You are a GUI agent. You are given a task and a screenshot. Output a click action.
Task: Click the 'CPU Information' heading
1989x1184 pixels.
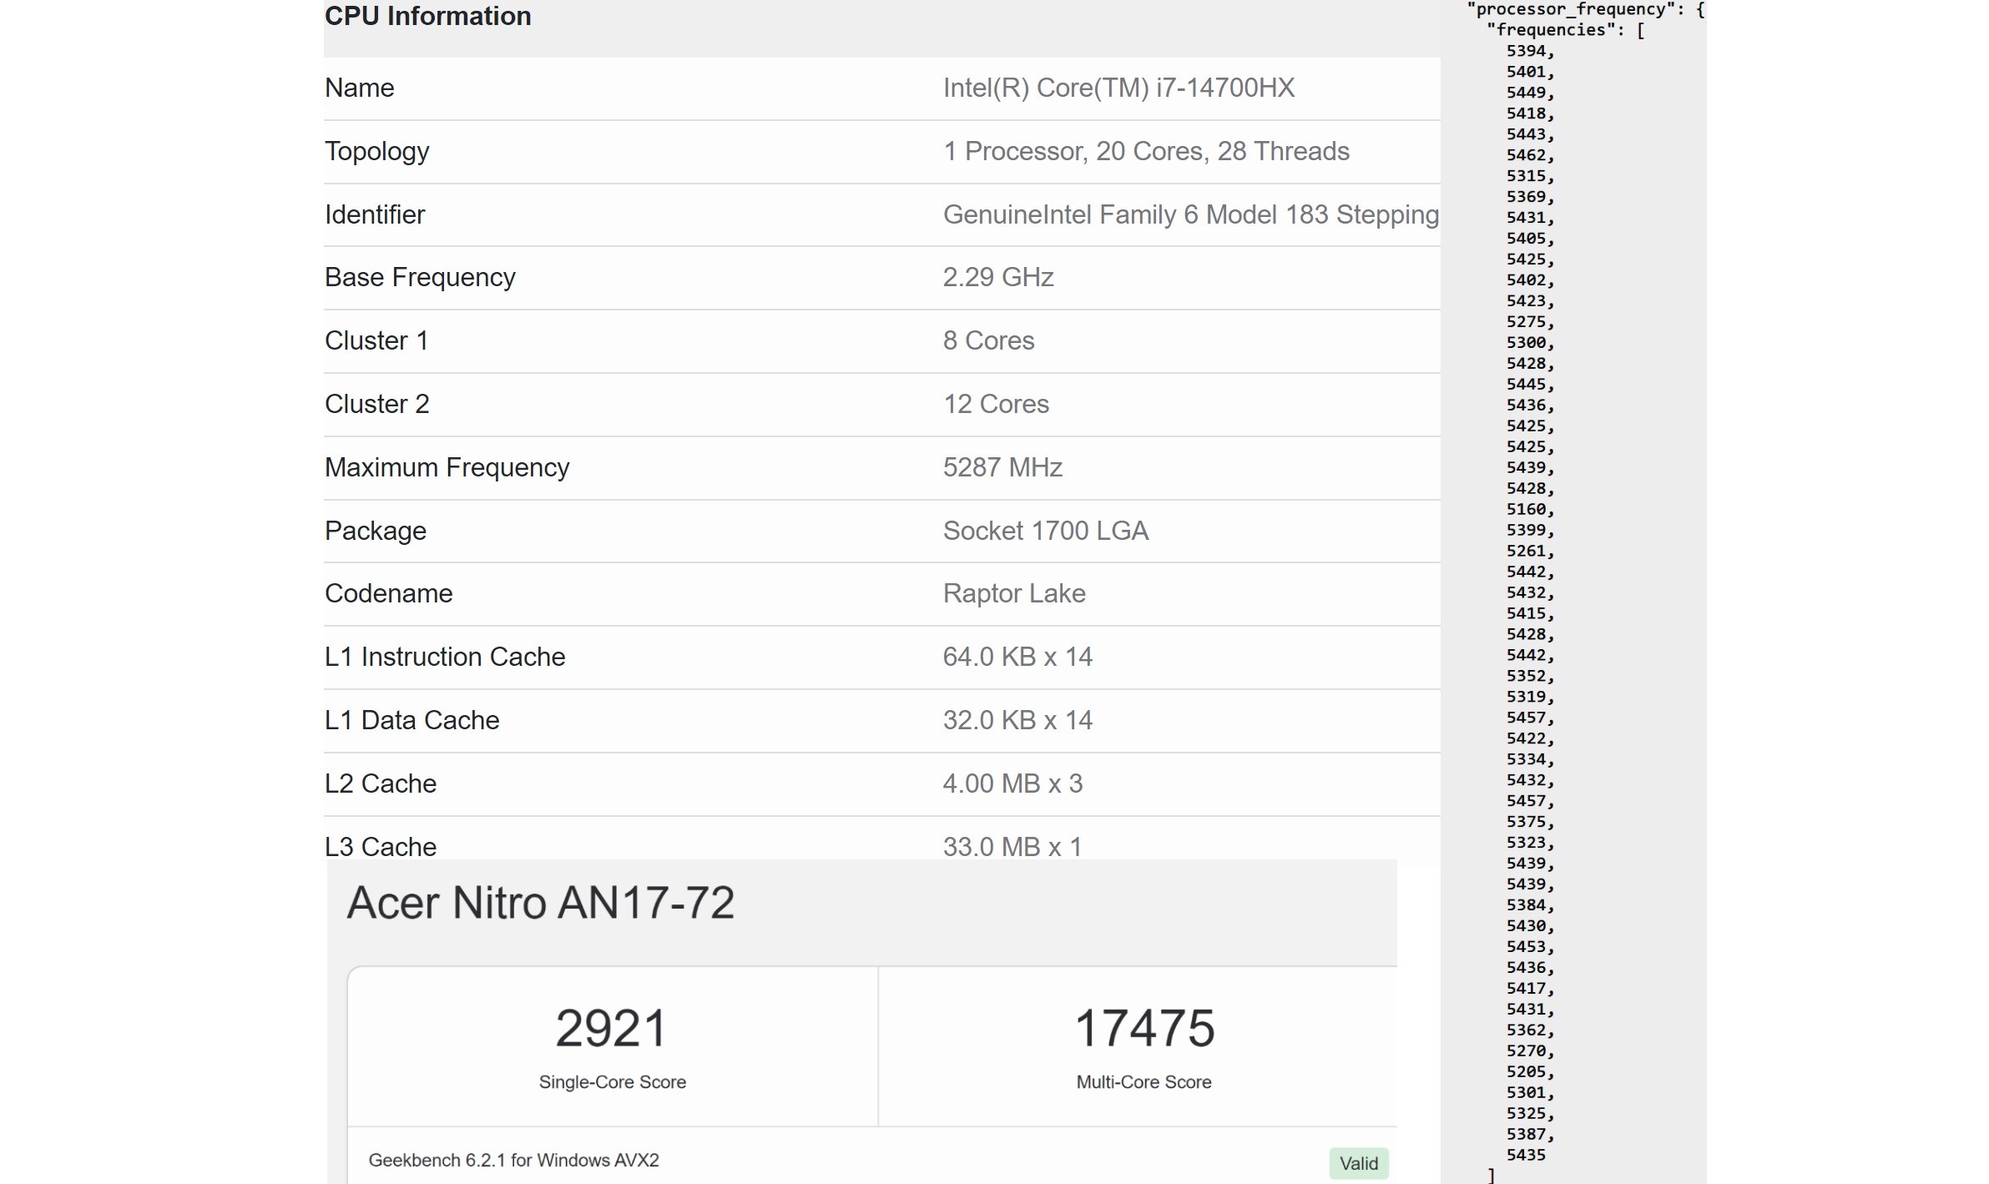(x=427, y=16)
